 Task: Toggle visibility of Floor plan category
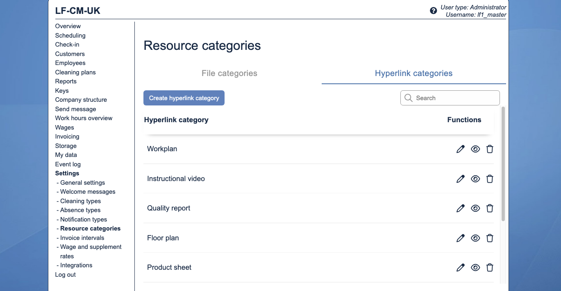click(475, 238)
